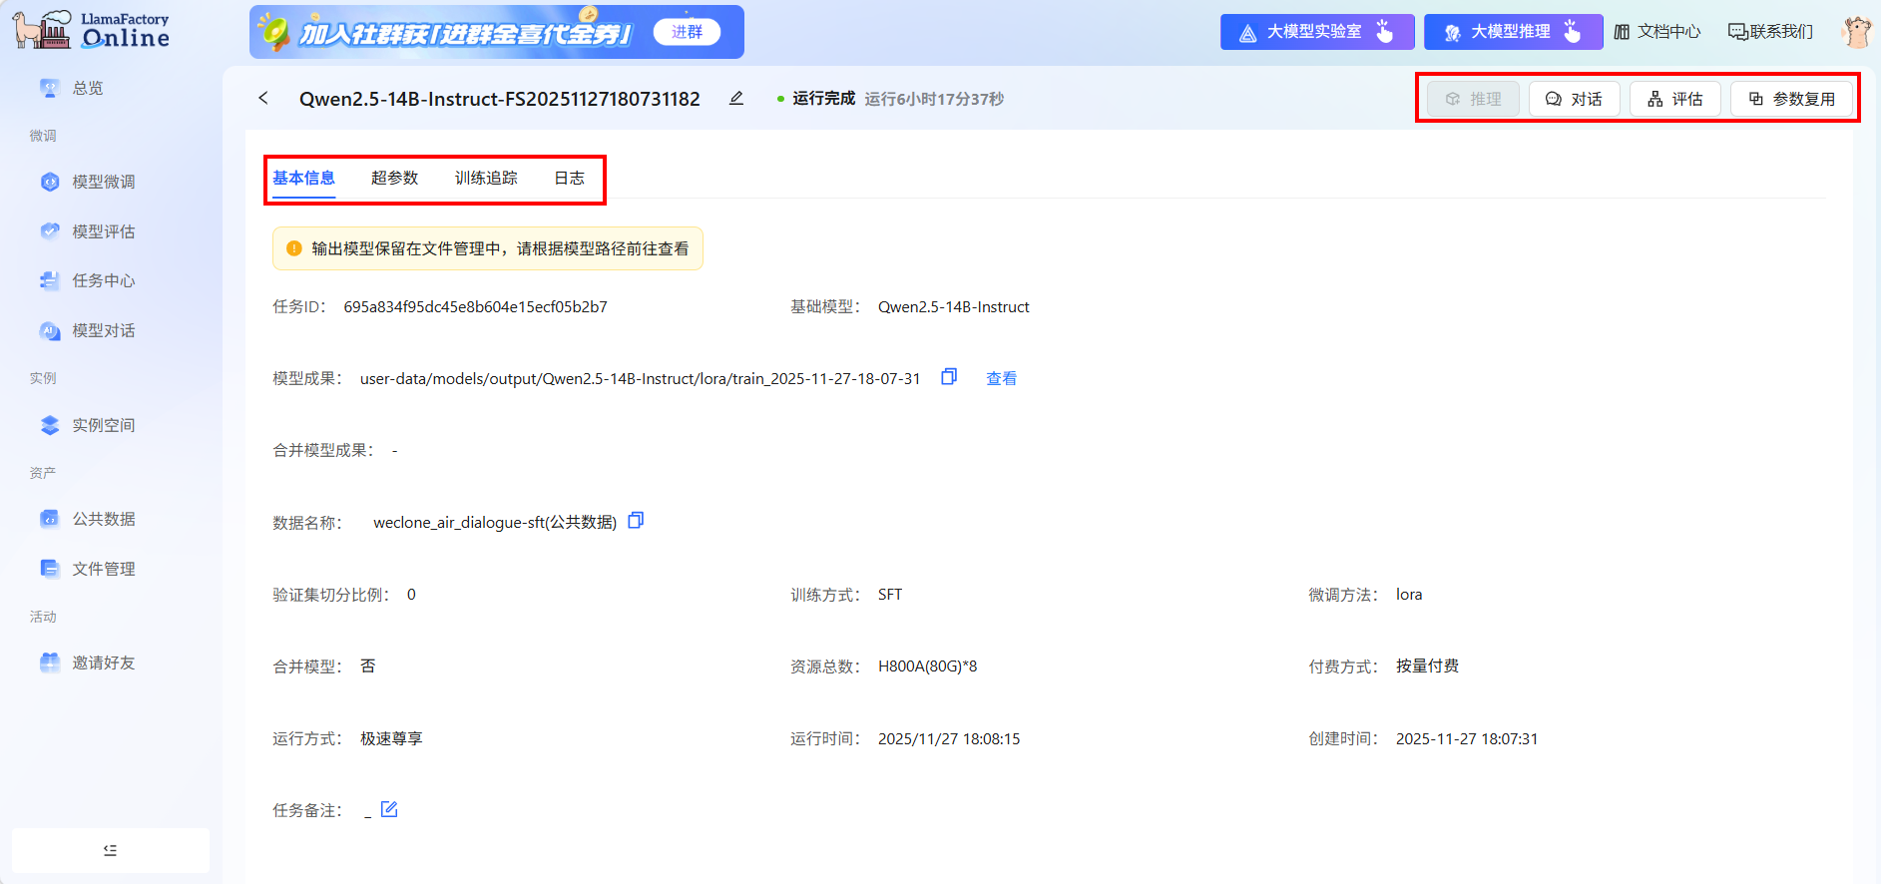Screen dimensions: 1881x884
Task: Click the disabled 推理 button
Action: [1473, 99]
